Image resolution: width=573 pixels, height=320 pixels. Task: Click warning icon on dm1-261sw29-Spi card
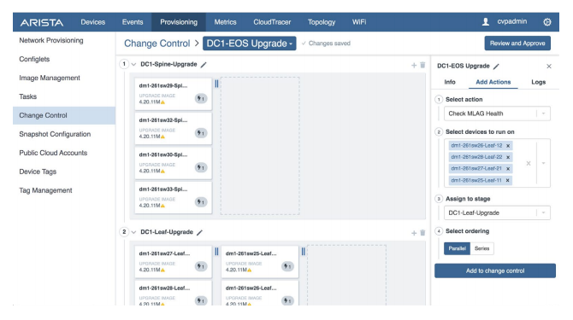tap(163, 102)
